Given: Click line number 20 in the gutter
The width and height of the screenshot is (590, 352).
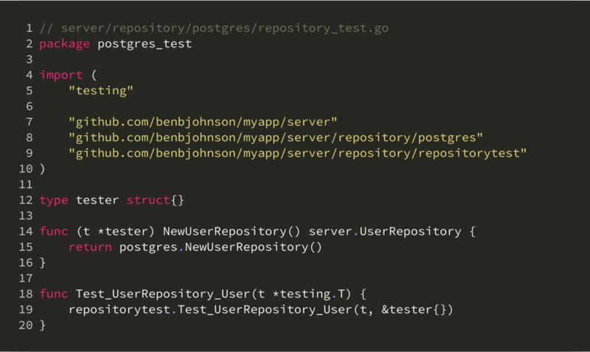Looking at the screenshot, I should point(25,325).
